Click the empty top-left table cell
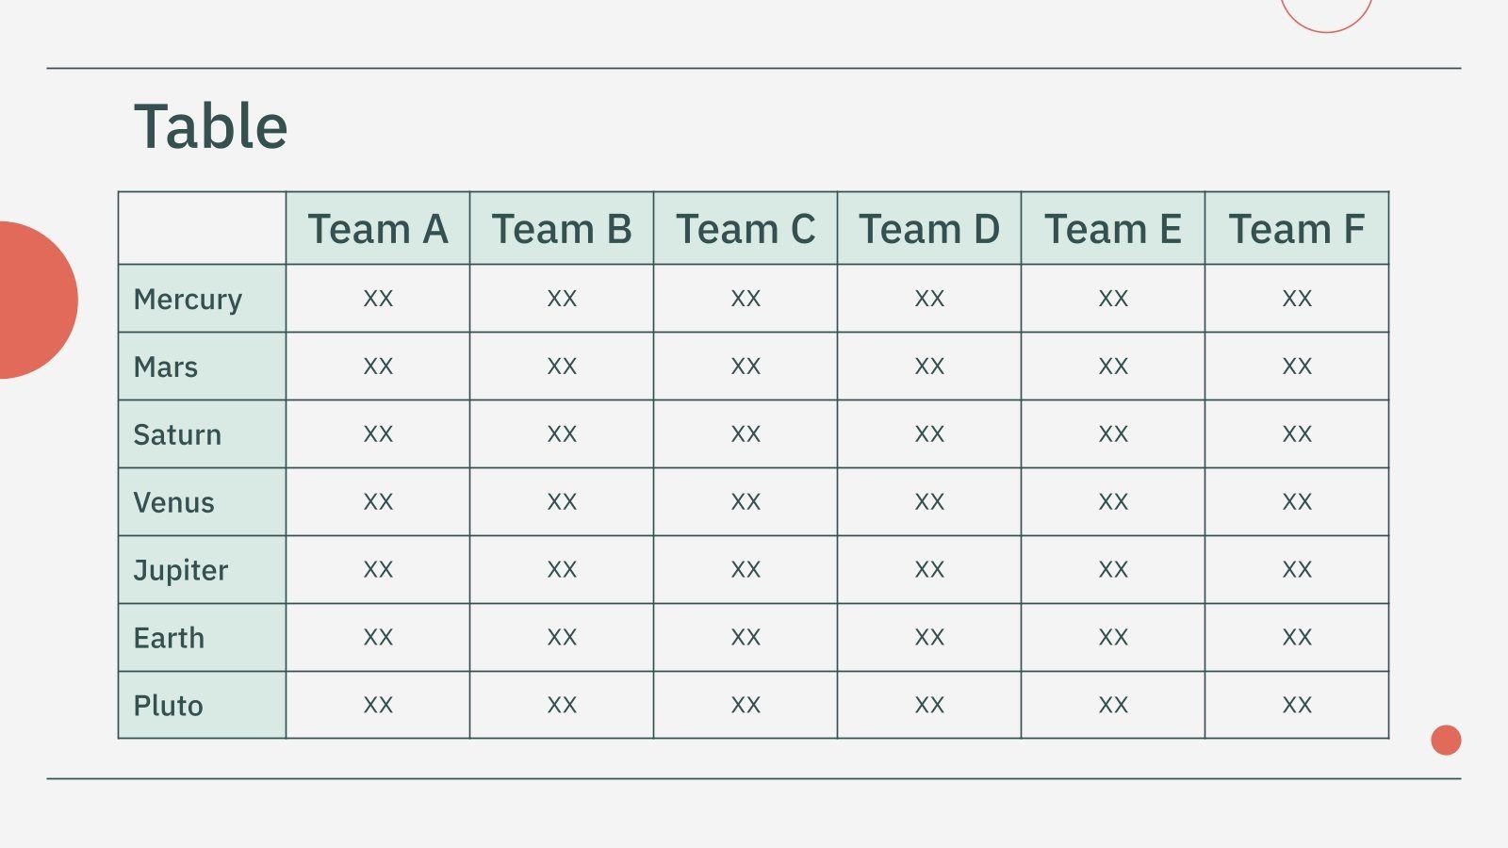Viewport: 1508px width, 848px height. (x=202, y=228)
